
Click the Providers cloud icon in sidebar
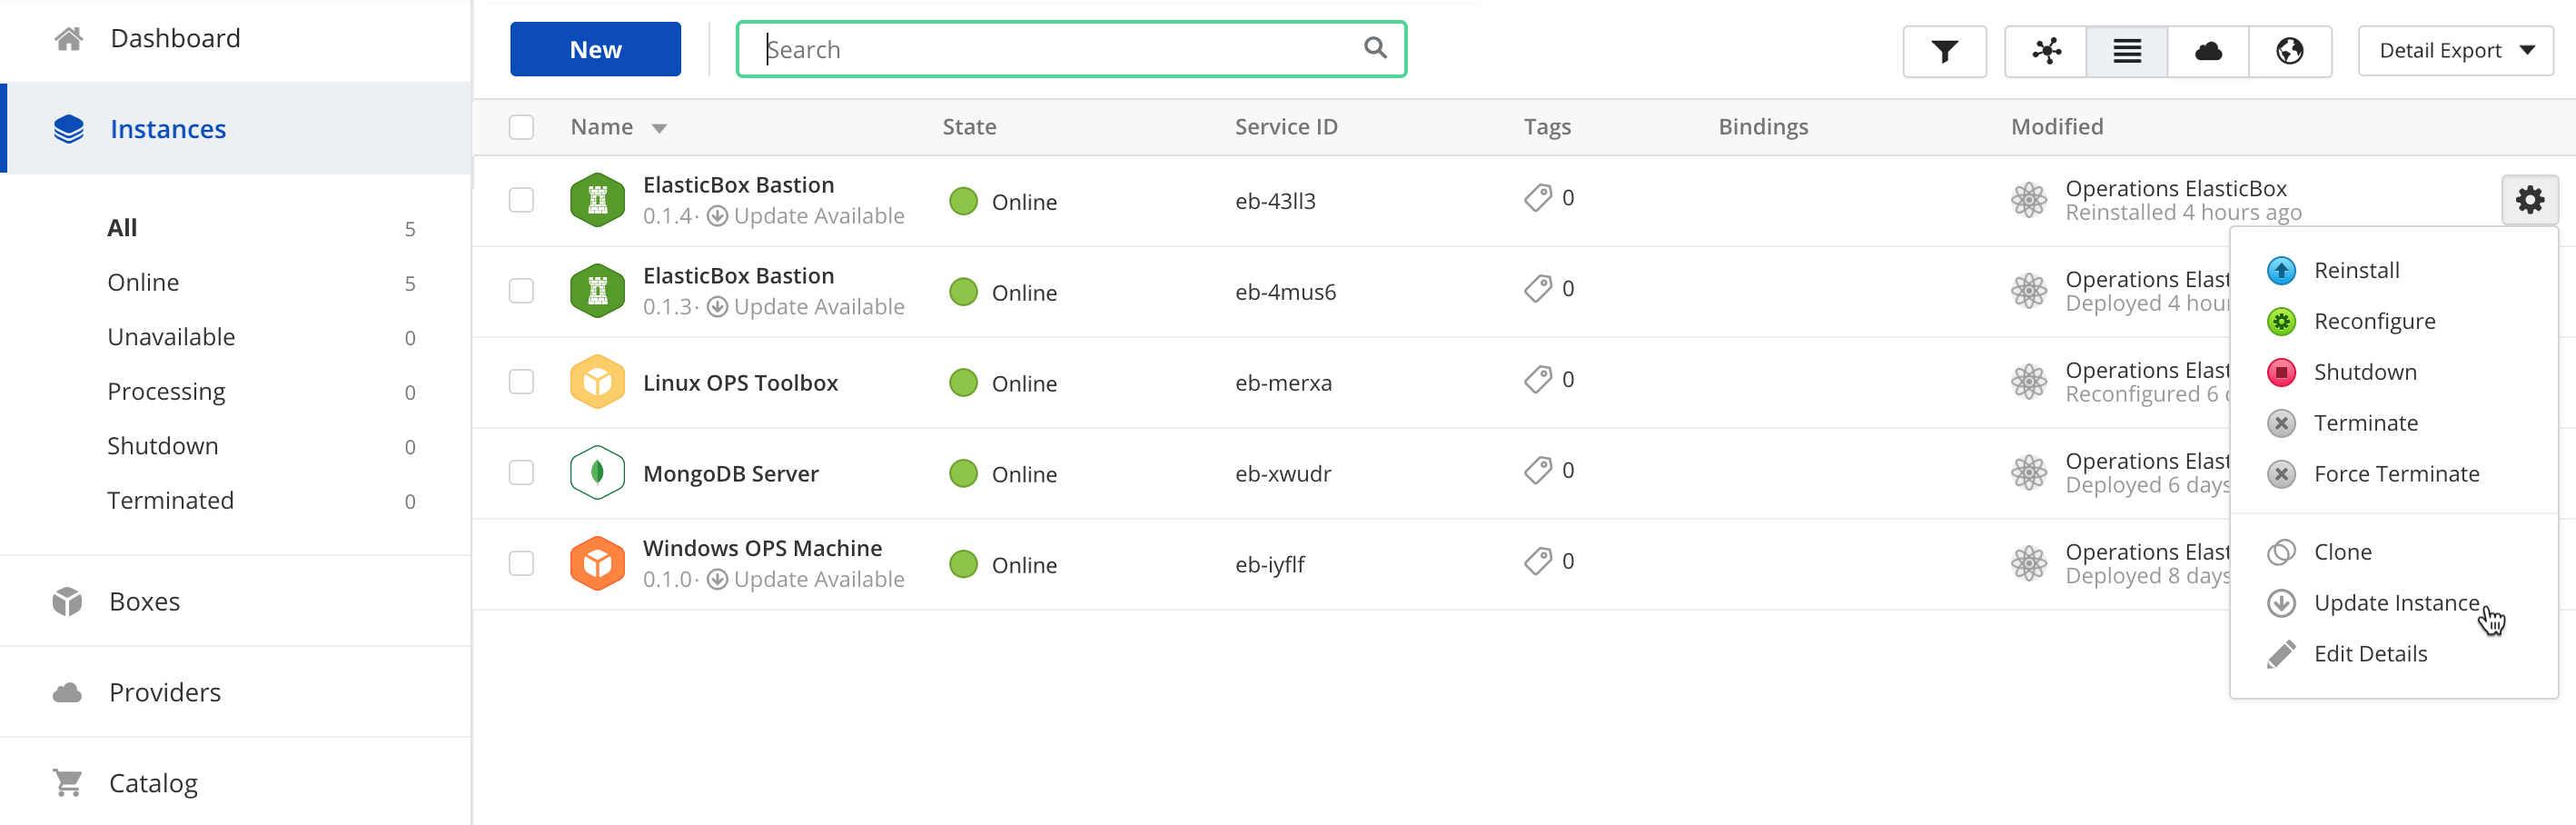click(x=67, y=692)
